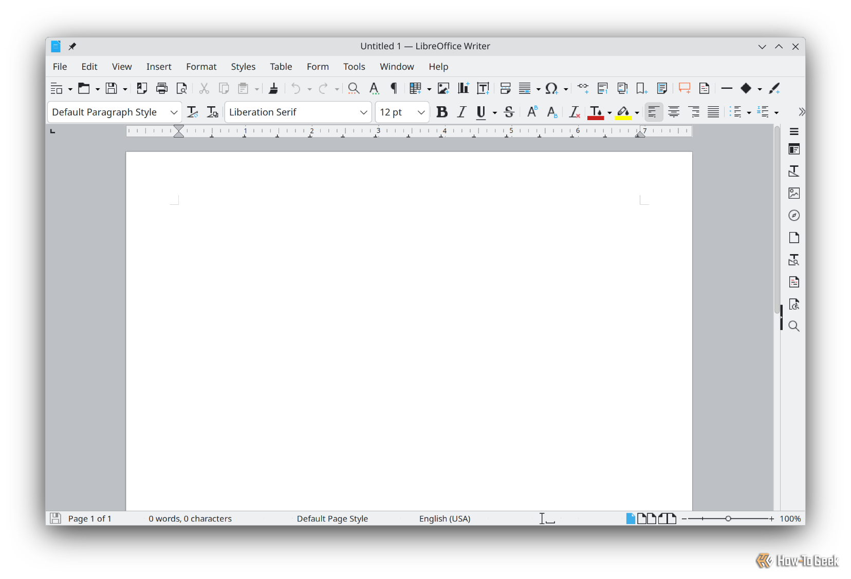Open the Navigator in the sidebar
The width and height of the screenshot is (851, 579).
[794, 215]
